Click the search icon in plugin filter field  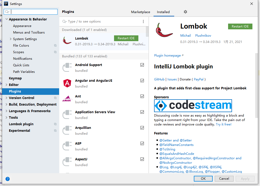click(64, 21)
